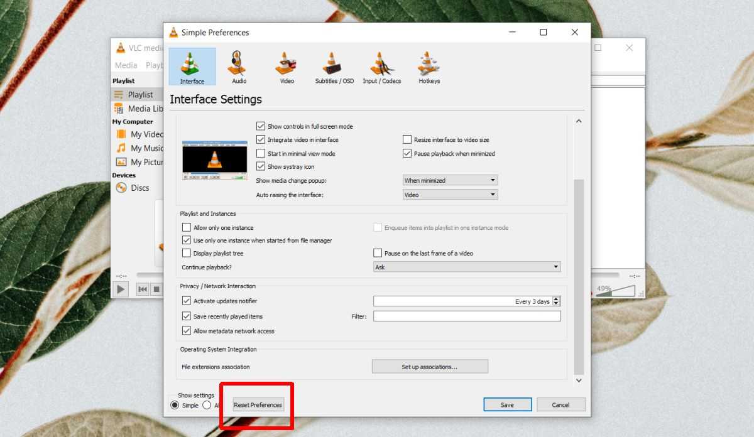
Task: Enable Start in minimal view mode
Action: click(261, 153)
